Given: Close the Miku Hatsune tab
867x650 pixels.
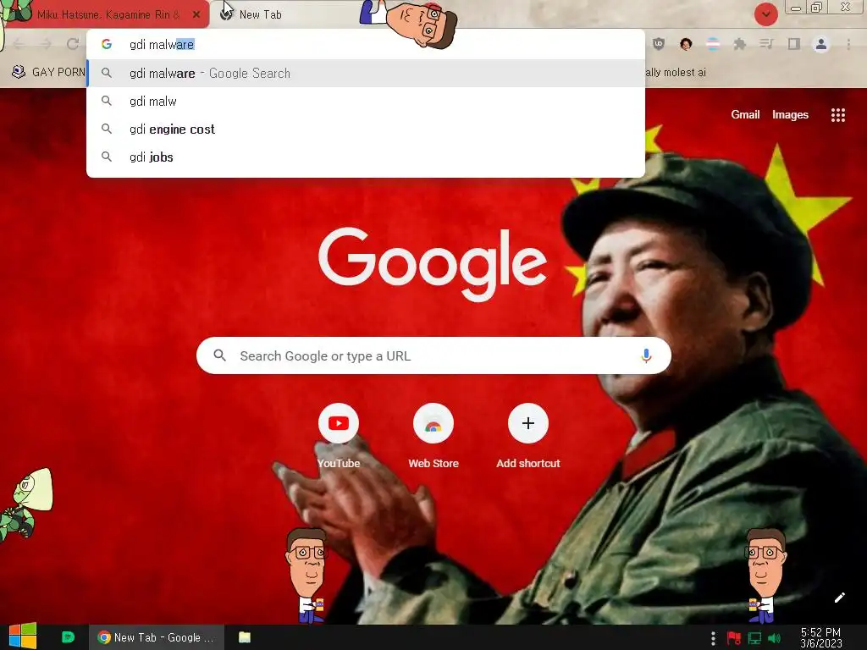Looking at the screenshot, I should click(196, 14).
